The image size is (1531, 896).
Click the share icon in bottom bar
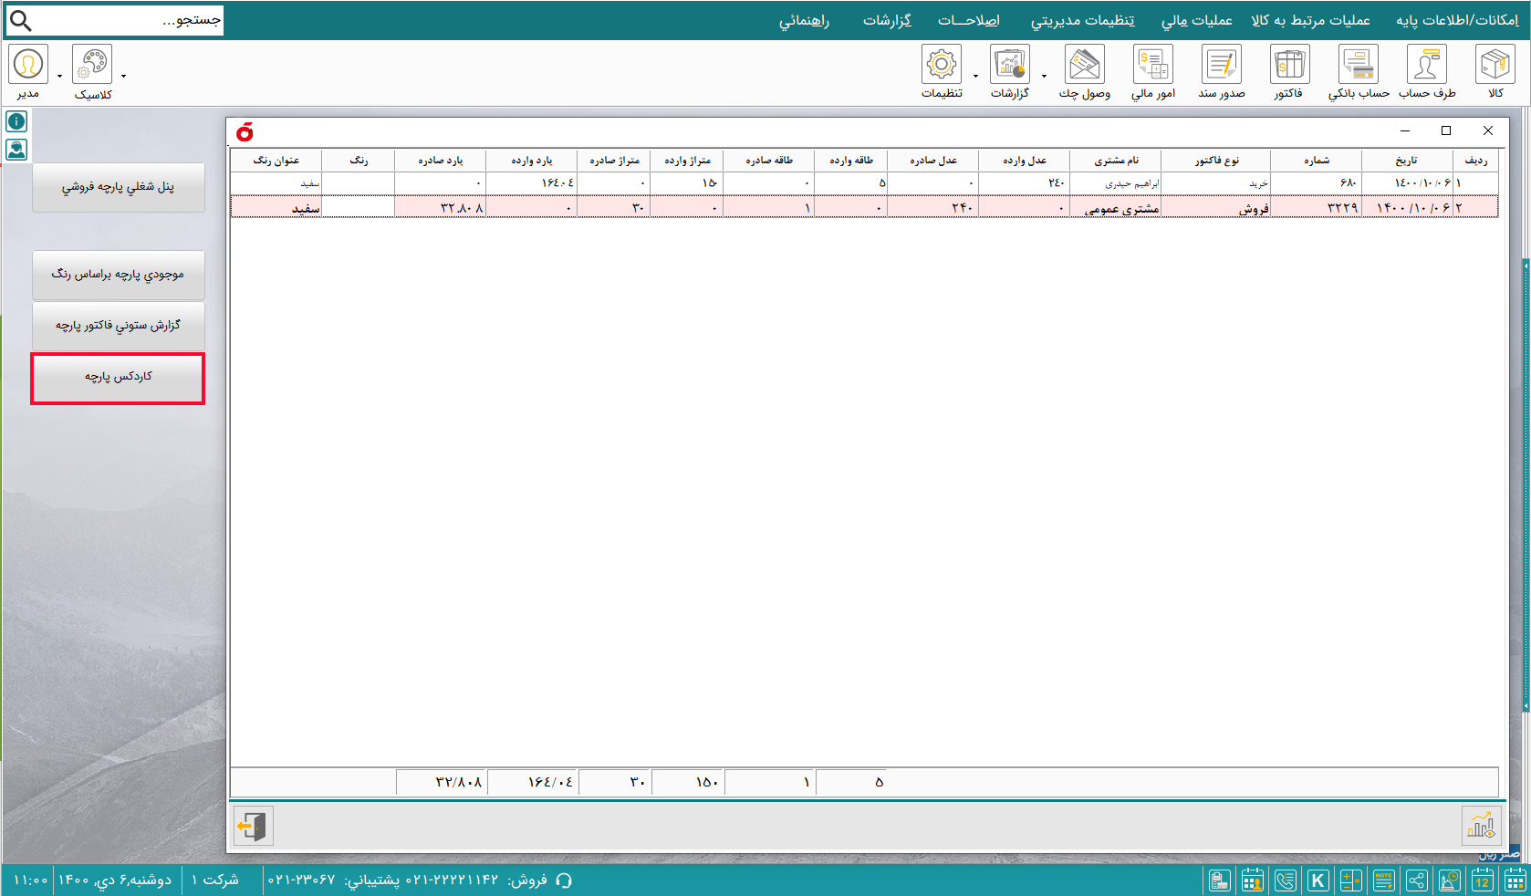click(x=1416, y=880)
